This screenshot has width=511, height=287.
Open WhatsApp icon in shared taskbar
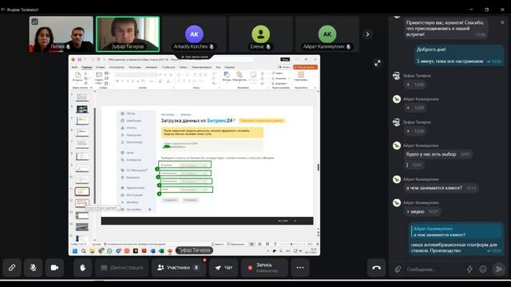(x=109, y=251)
